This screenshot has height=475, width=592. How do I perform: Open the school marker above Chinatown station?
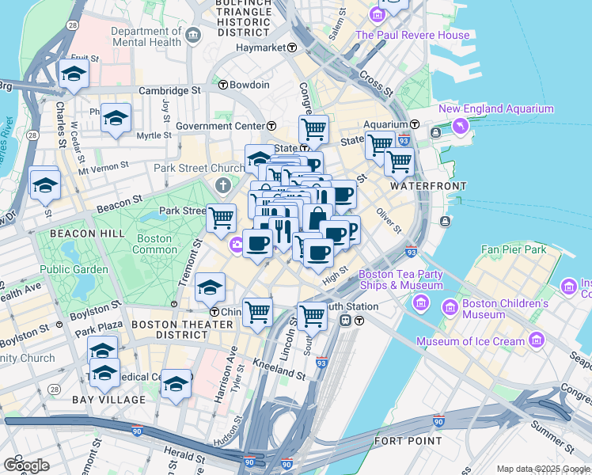[x=211, y=291]
